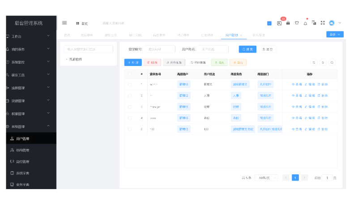Select 系统字典 in the sidebar
Image resolution: width=358 pixels, height=202 pixels.
coord(31,173)
